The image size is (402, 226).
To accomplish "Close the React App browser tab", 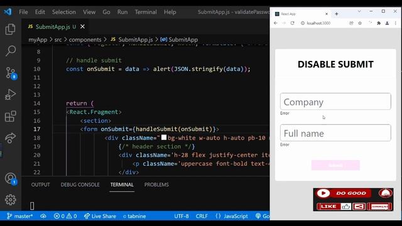I will pyautogui.click(x=327, y=14).
